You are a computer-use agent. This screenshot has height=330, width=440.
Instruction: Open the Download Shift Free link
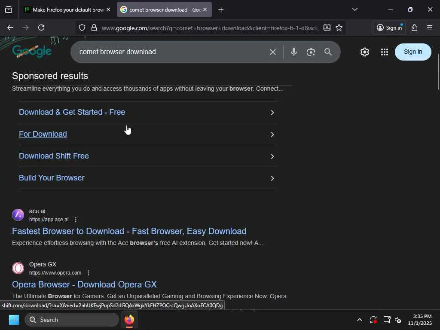click(54, 156)
